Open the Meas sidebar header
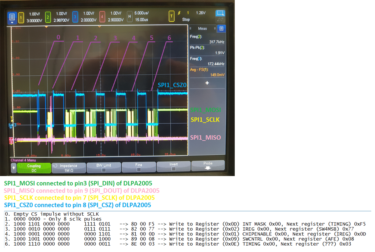The height and width of the screenshot is (252, 375). (x=202, y=28)
